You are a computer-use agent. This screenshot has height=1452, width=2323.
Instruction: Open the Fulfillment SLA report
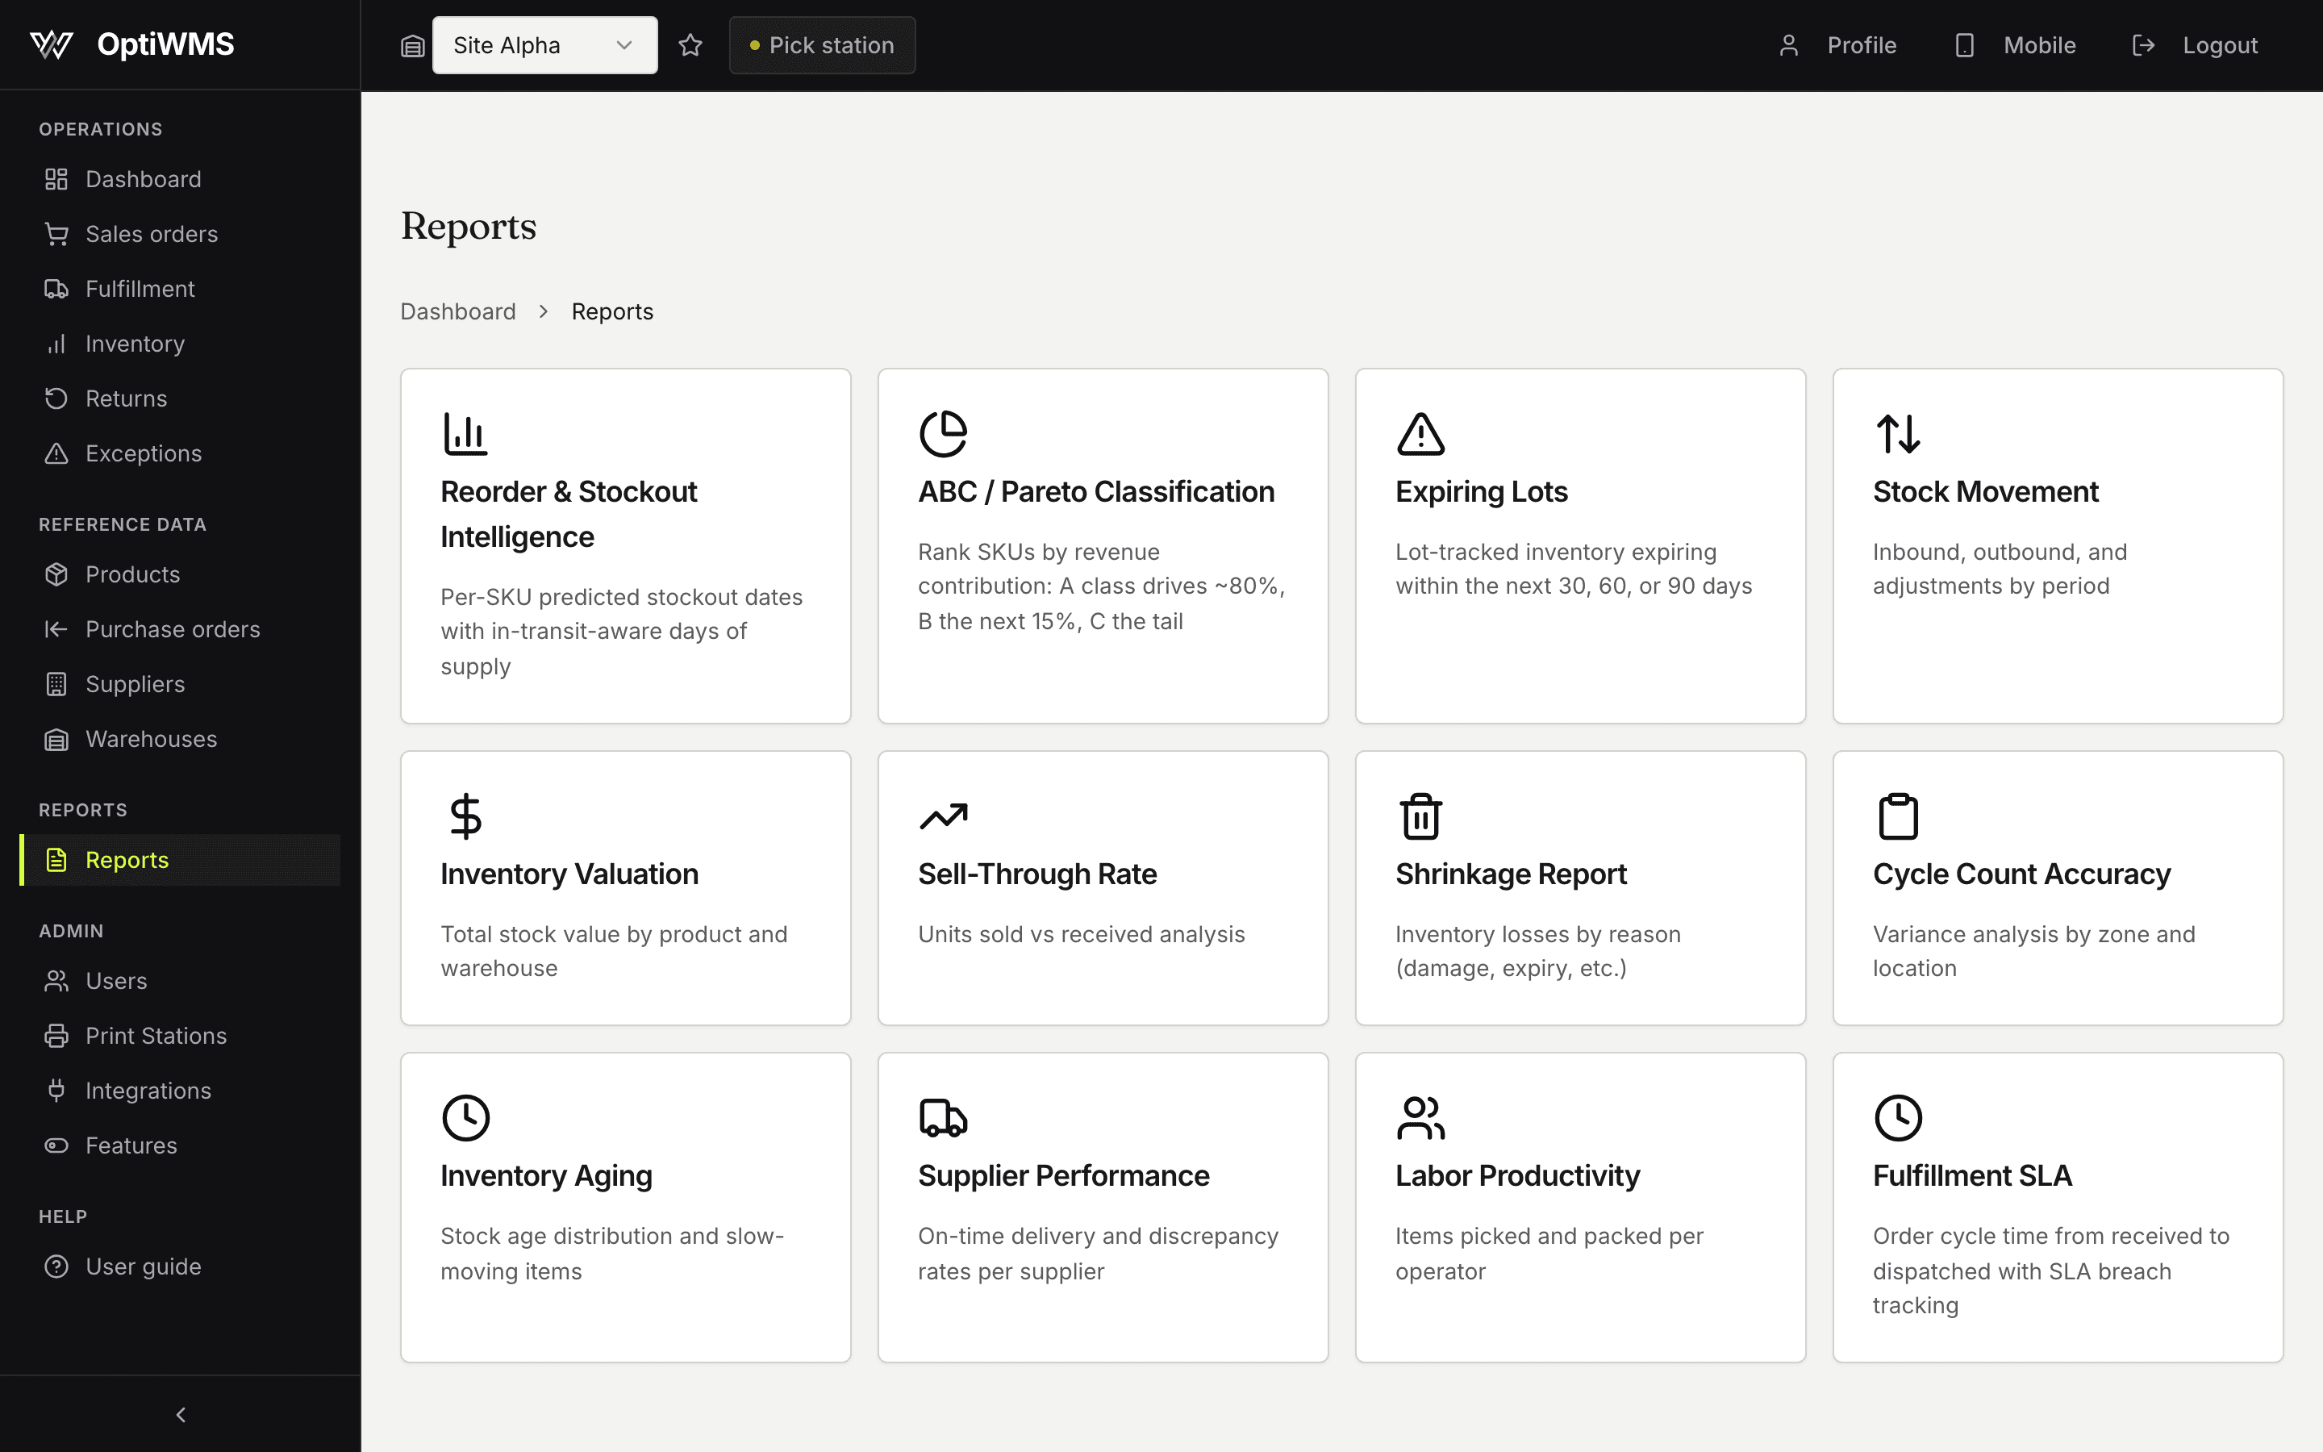click(2058, 1207)
